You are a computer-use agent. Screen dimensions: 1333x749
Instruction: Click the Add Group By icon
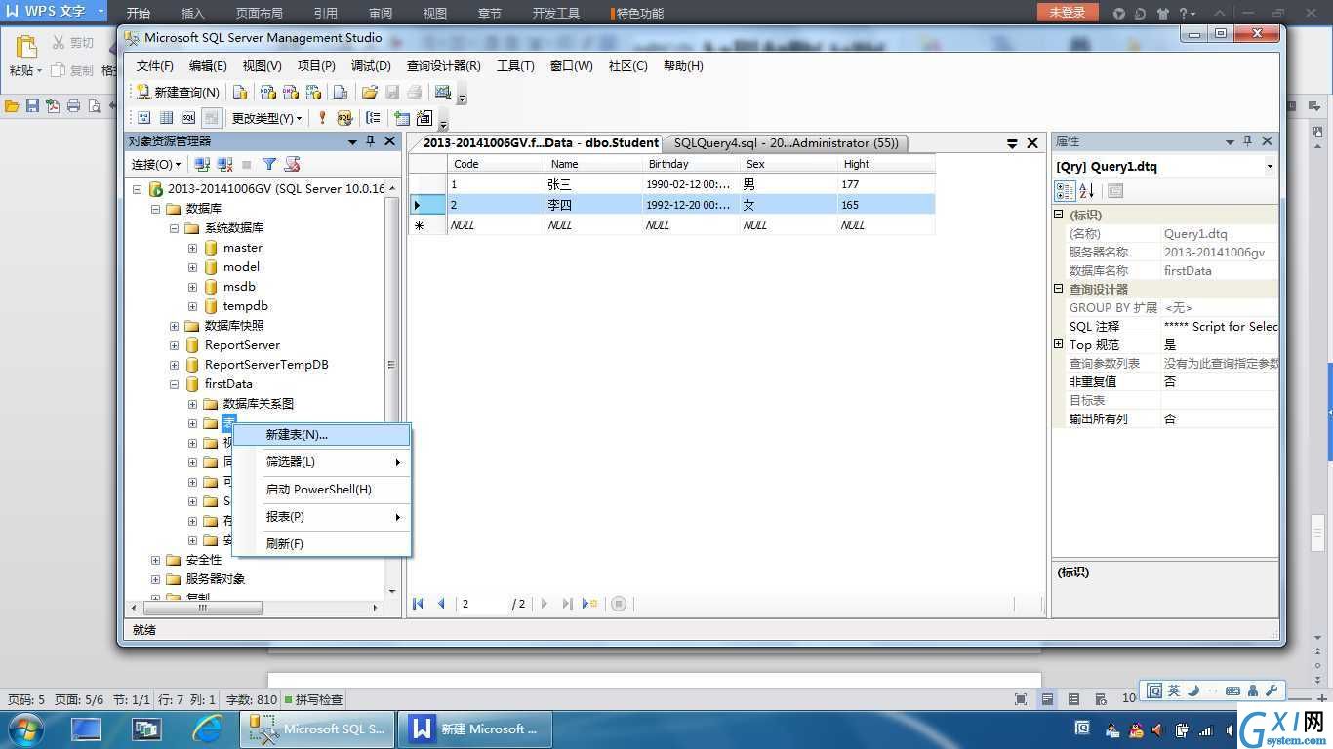click(373, 118)
